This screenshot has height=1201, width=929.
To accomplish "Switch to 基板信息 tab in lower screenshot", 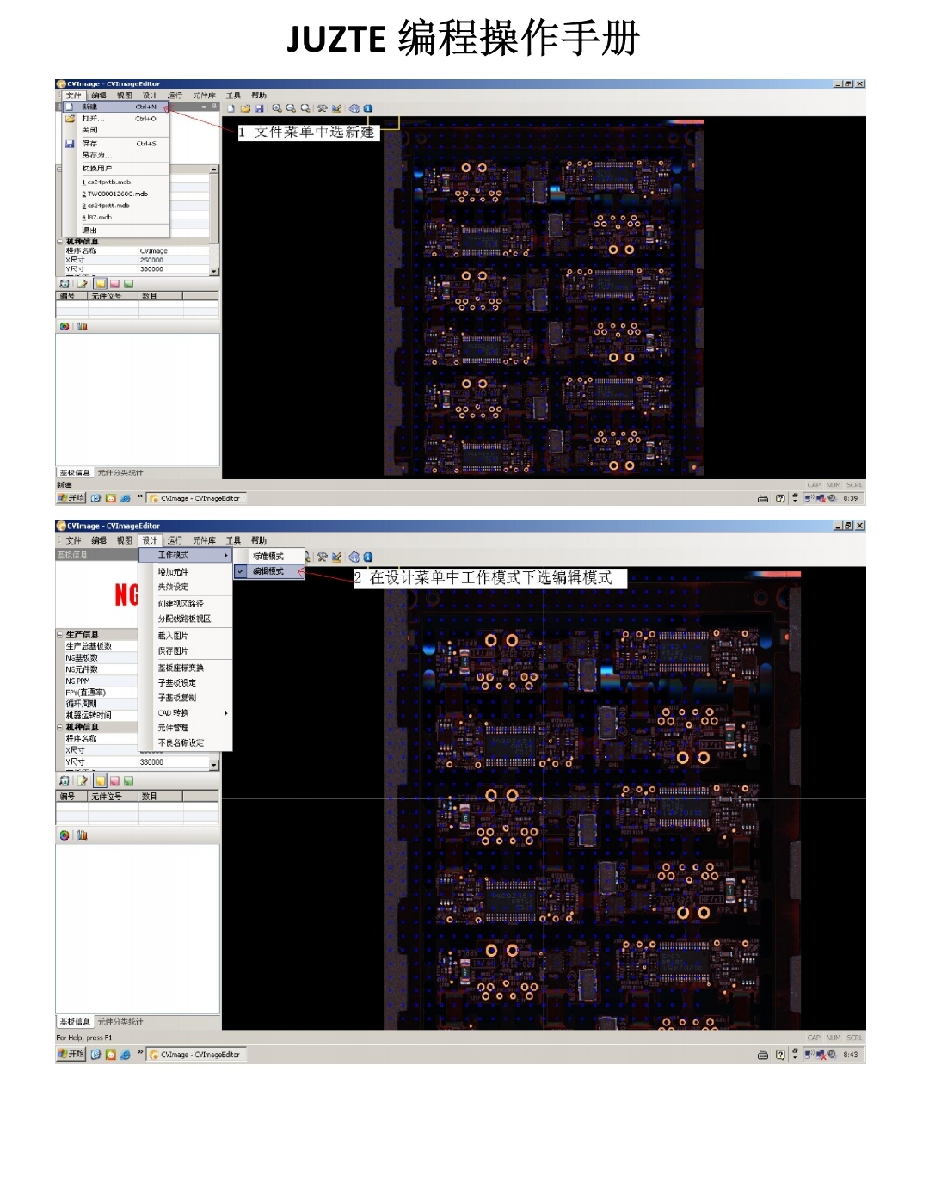I will coord(75,1022).
